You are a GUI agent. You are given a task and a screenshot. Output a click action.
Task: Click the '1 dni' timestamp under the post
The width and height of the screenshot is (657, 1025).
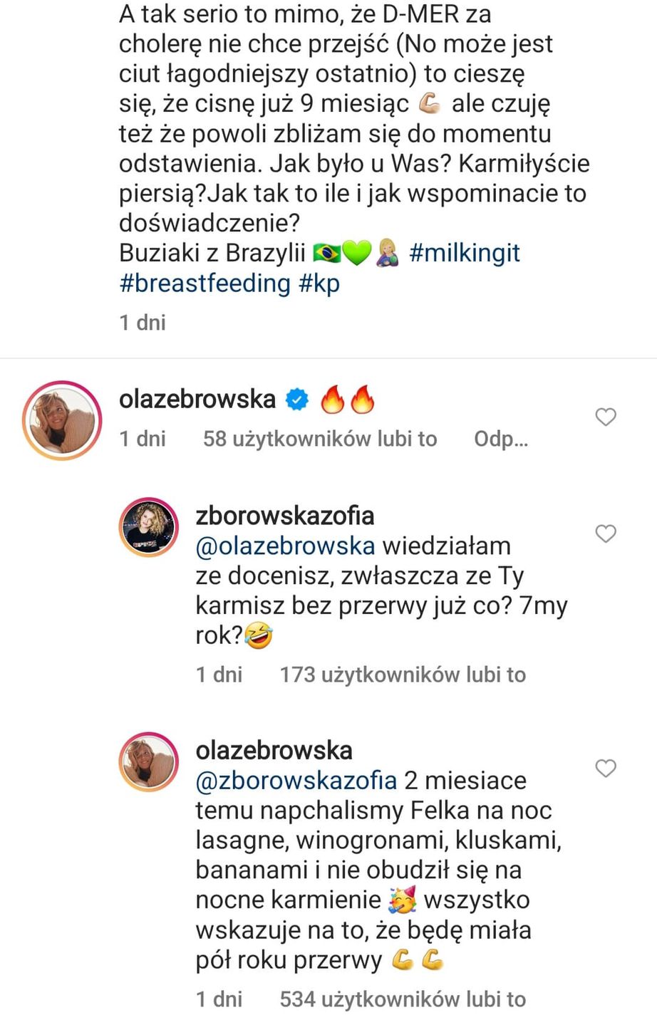click(x=141, y=322)
